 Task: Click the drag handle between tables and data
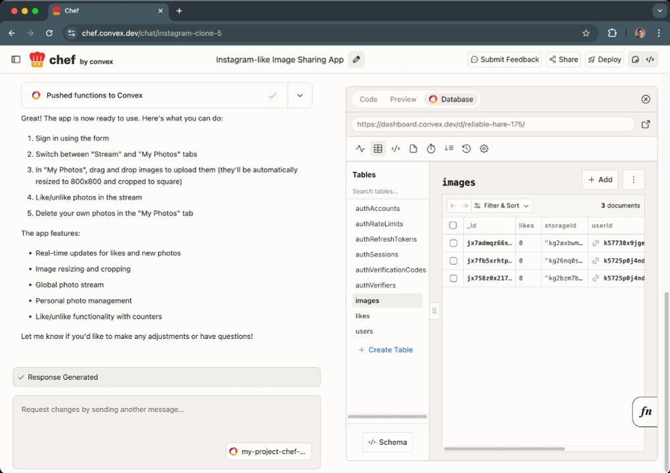434,311
